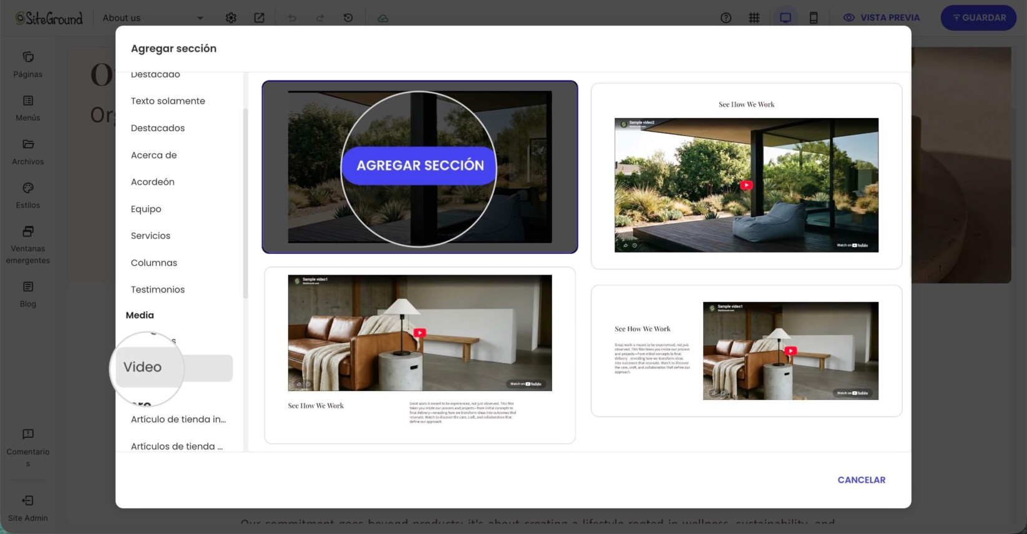Select Equipo category
1027x534 pixels.
(x=146, y=209)
